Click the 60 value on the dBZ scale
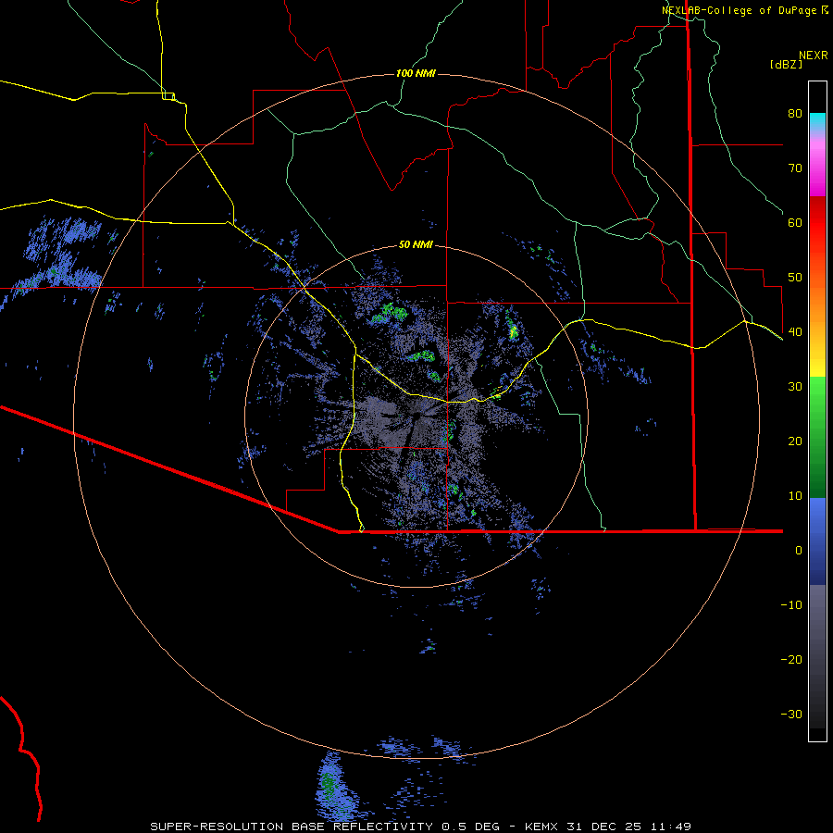Image resolution: width=833 pixels, height=833 pixels. [795, 222]
